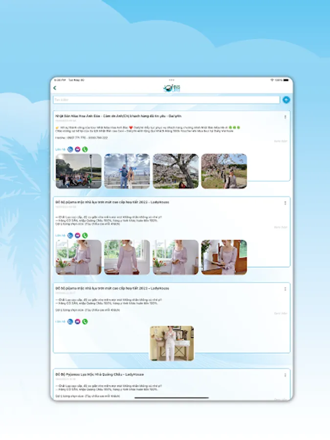Open the three-dot menu on the Nhật Bản Mùa Hoa Anh Đào post
This screenshot has height=440, width=330.
(x=285, y=117)
